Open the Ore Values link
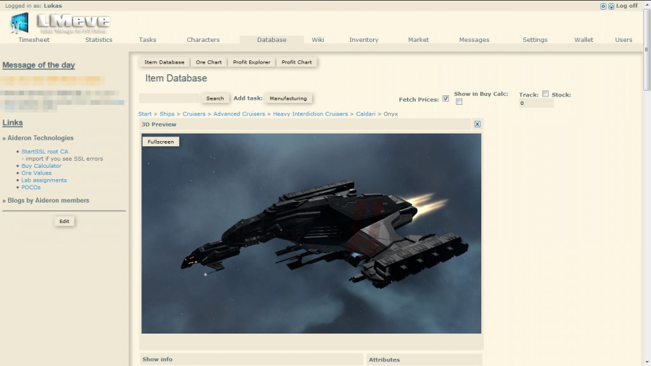The image size is (651, 366). click(36, 173)
